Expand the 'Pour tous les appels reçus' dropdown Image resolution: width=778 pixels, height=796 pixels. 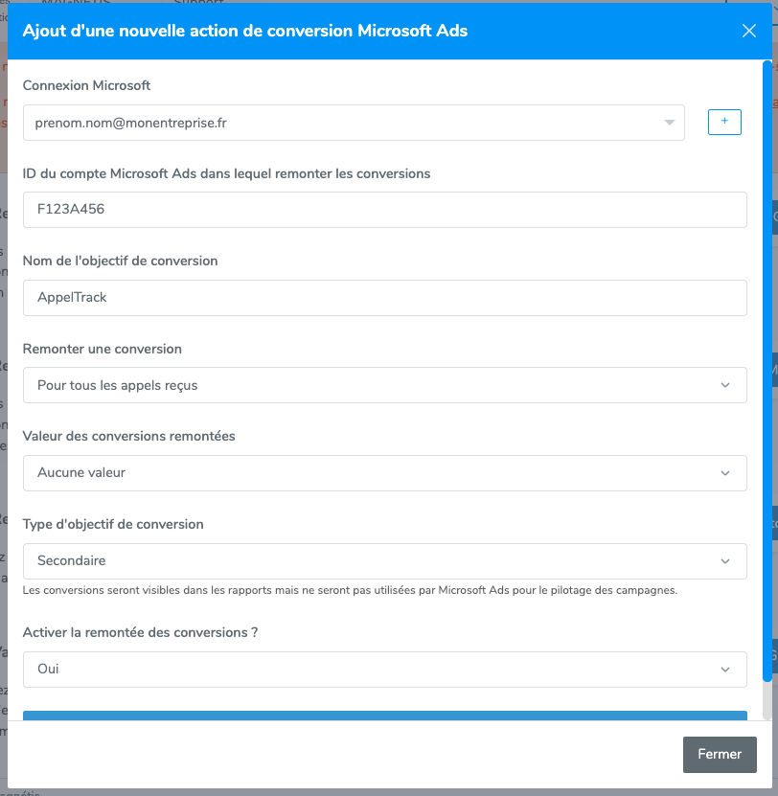pyautogui.click(x=384, y=385)
